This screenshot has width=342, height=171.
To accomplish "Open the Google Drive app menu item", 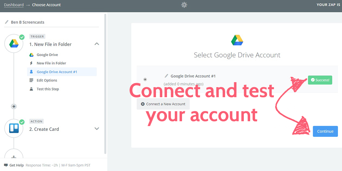I will 47,55.
